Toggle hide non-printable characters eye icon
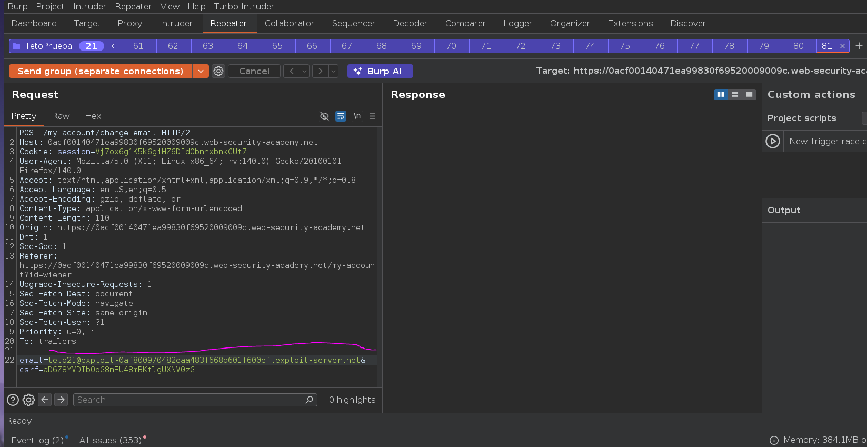The image size is (867, 447). coord(324,116)
